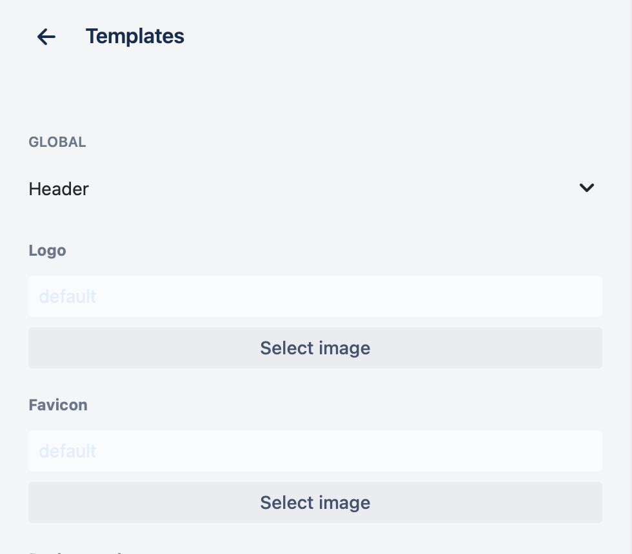Click the 'default' placeholder in Logo field
The image size is (632, 554).
tap(68, 296)
